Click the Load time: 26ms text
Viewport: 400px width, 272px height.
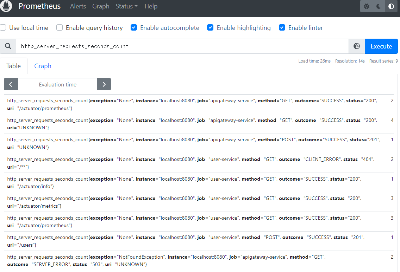[x=314, y=61]
